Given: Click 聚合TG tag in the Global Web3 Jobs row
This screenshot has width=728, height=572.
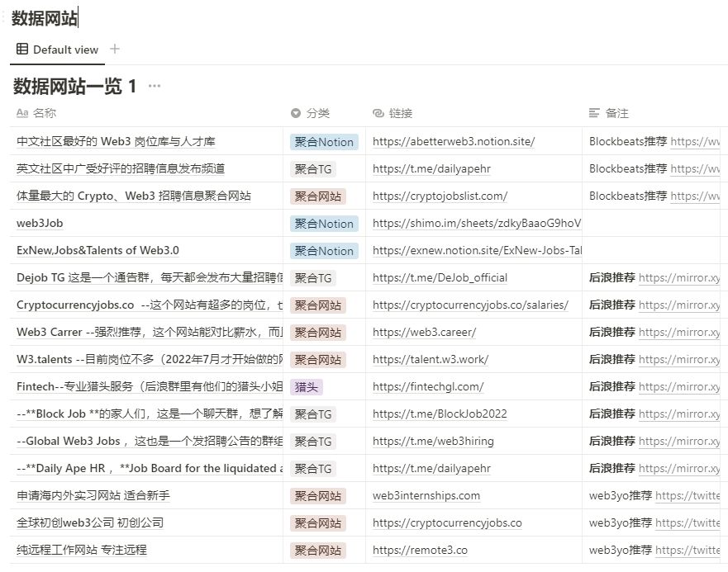Looking at the screenshot, I should pyautogui.click(x=313, y=442).
